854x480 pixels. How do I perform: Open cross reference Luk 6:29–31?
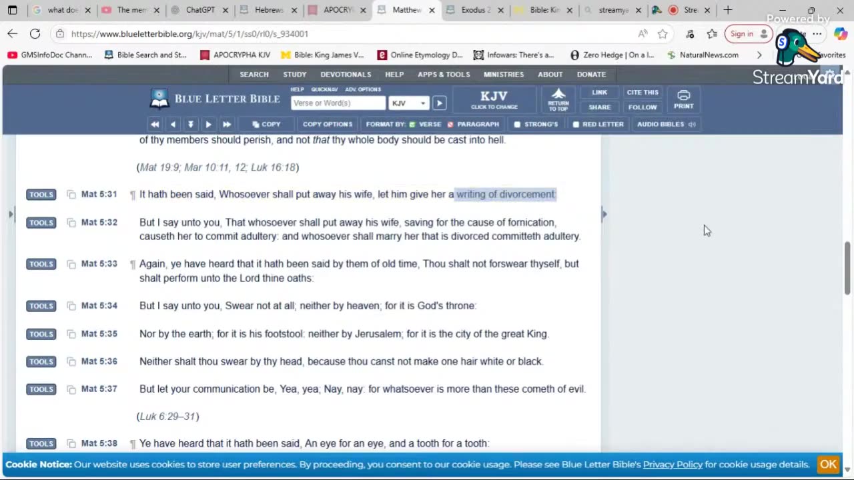pyautogui.click(x=167, y=417)
